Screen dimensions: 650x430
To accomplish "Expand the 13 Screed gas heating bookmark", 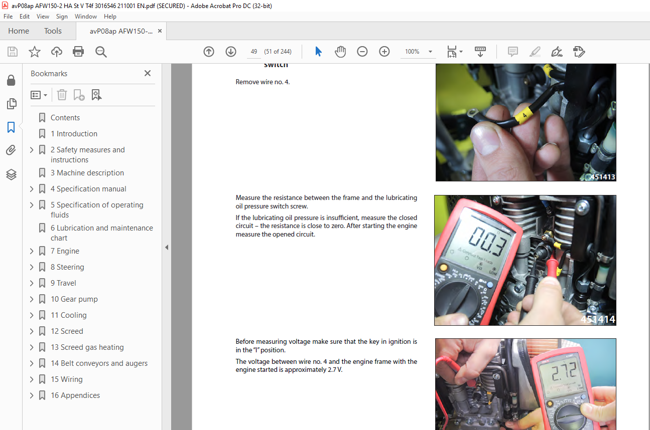I will click(32, 347).
